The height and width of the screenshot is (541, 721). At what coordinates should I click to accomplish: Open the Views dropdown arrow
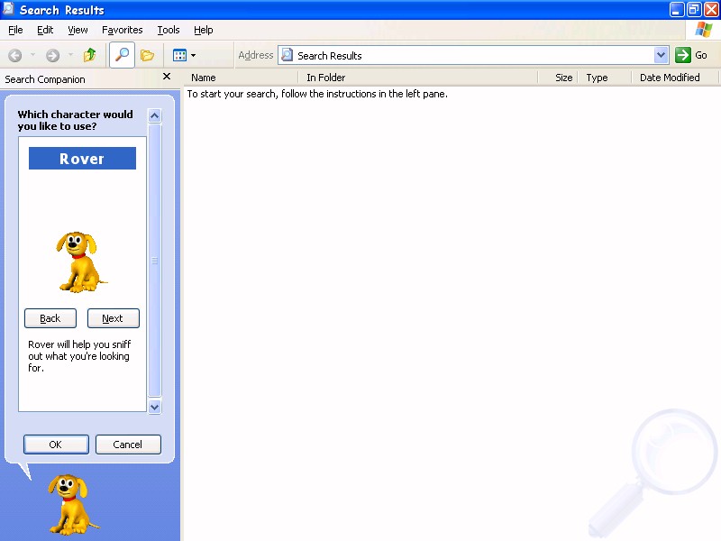pos(193,56)
